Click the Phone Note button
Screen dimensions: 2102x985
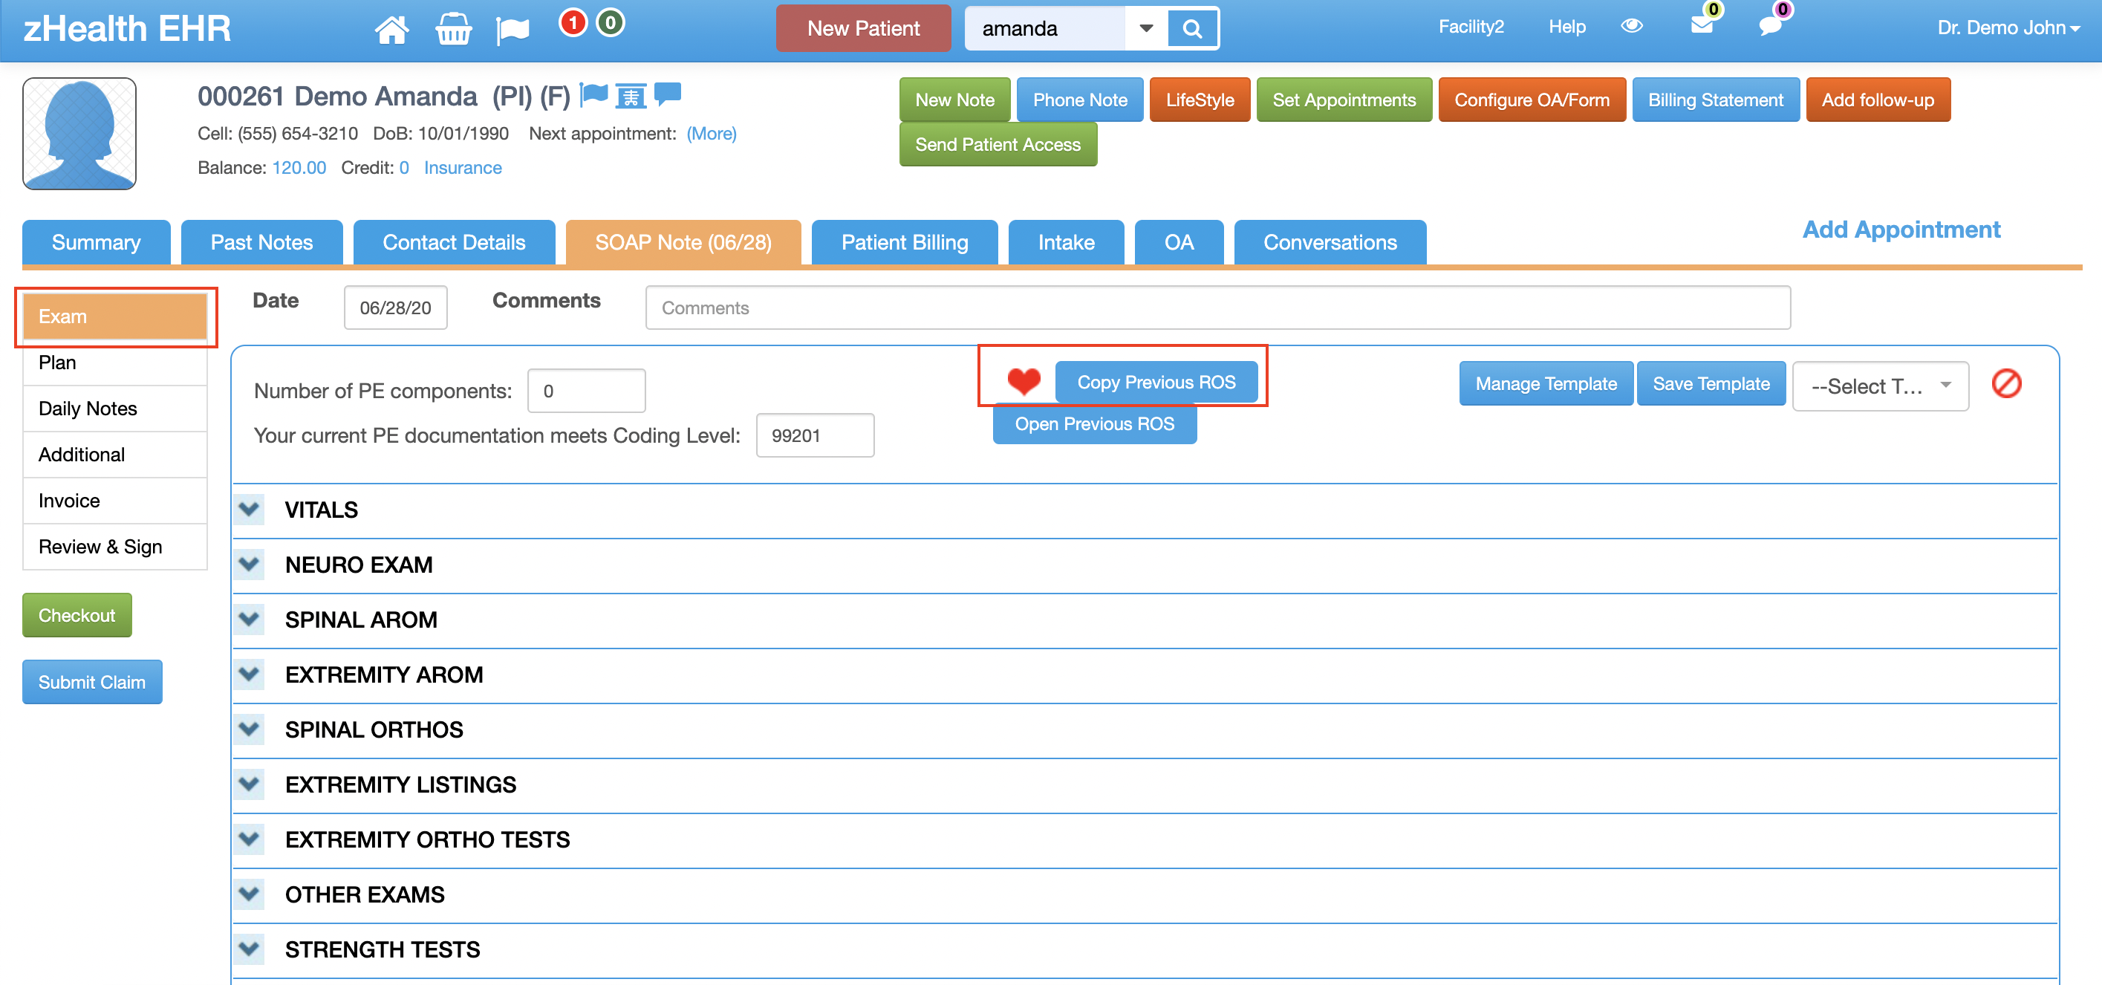(1079, 100)
